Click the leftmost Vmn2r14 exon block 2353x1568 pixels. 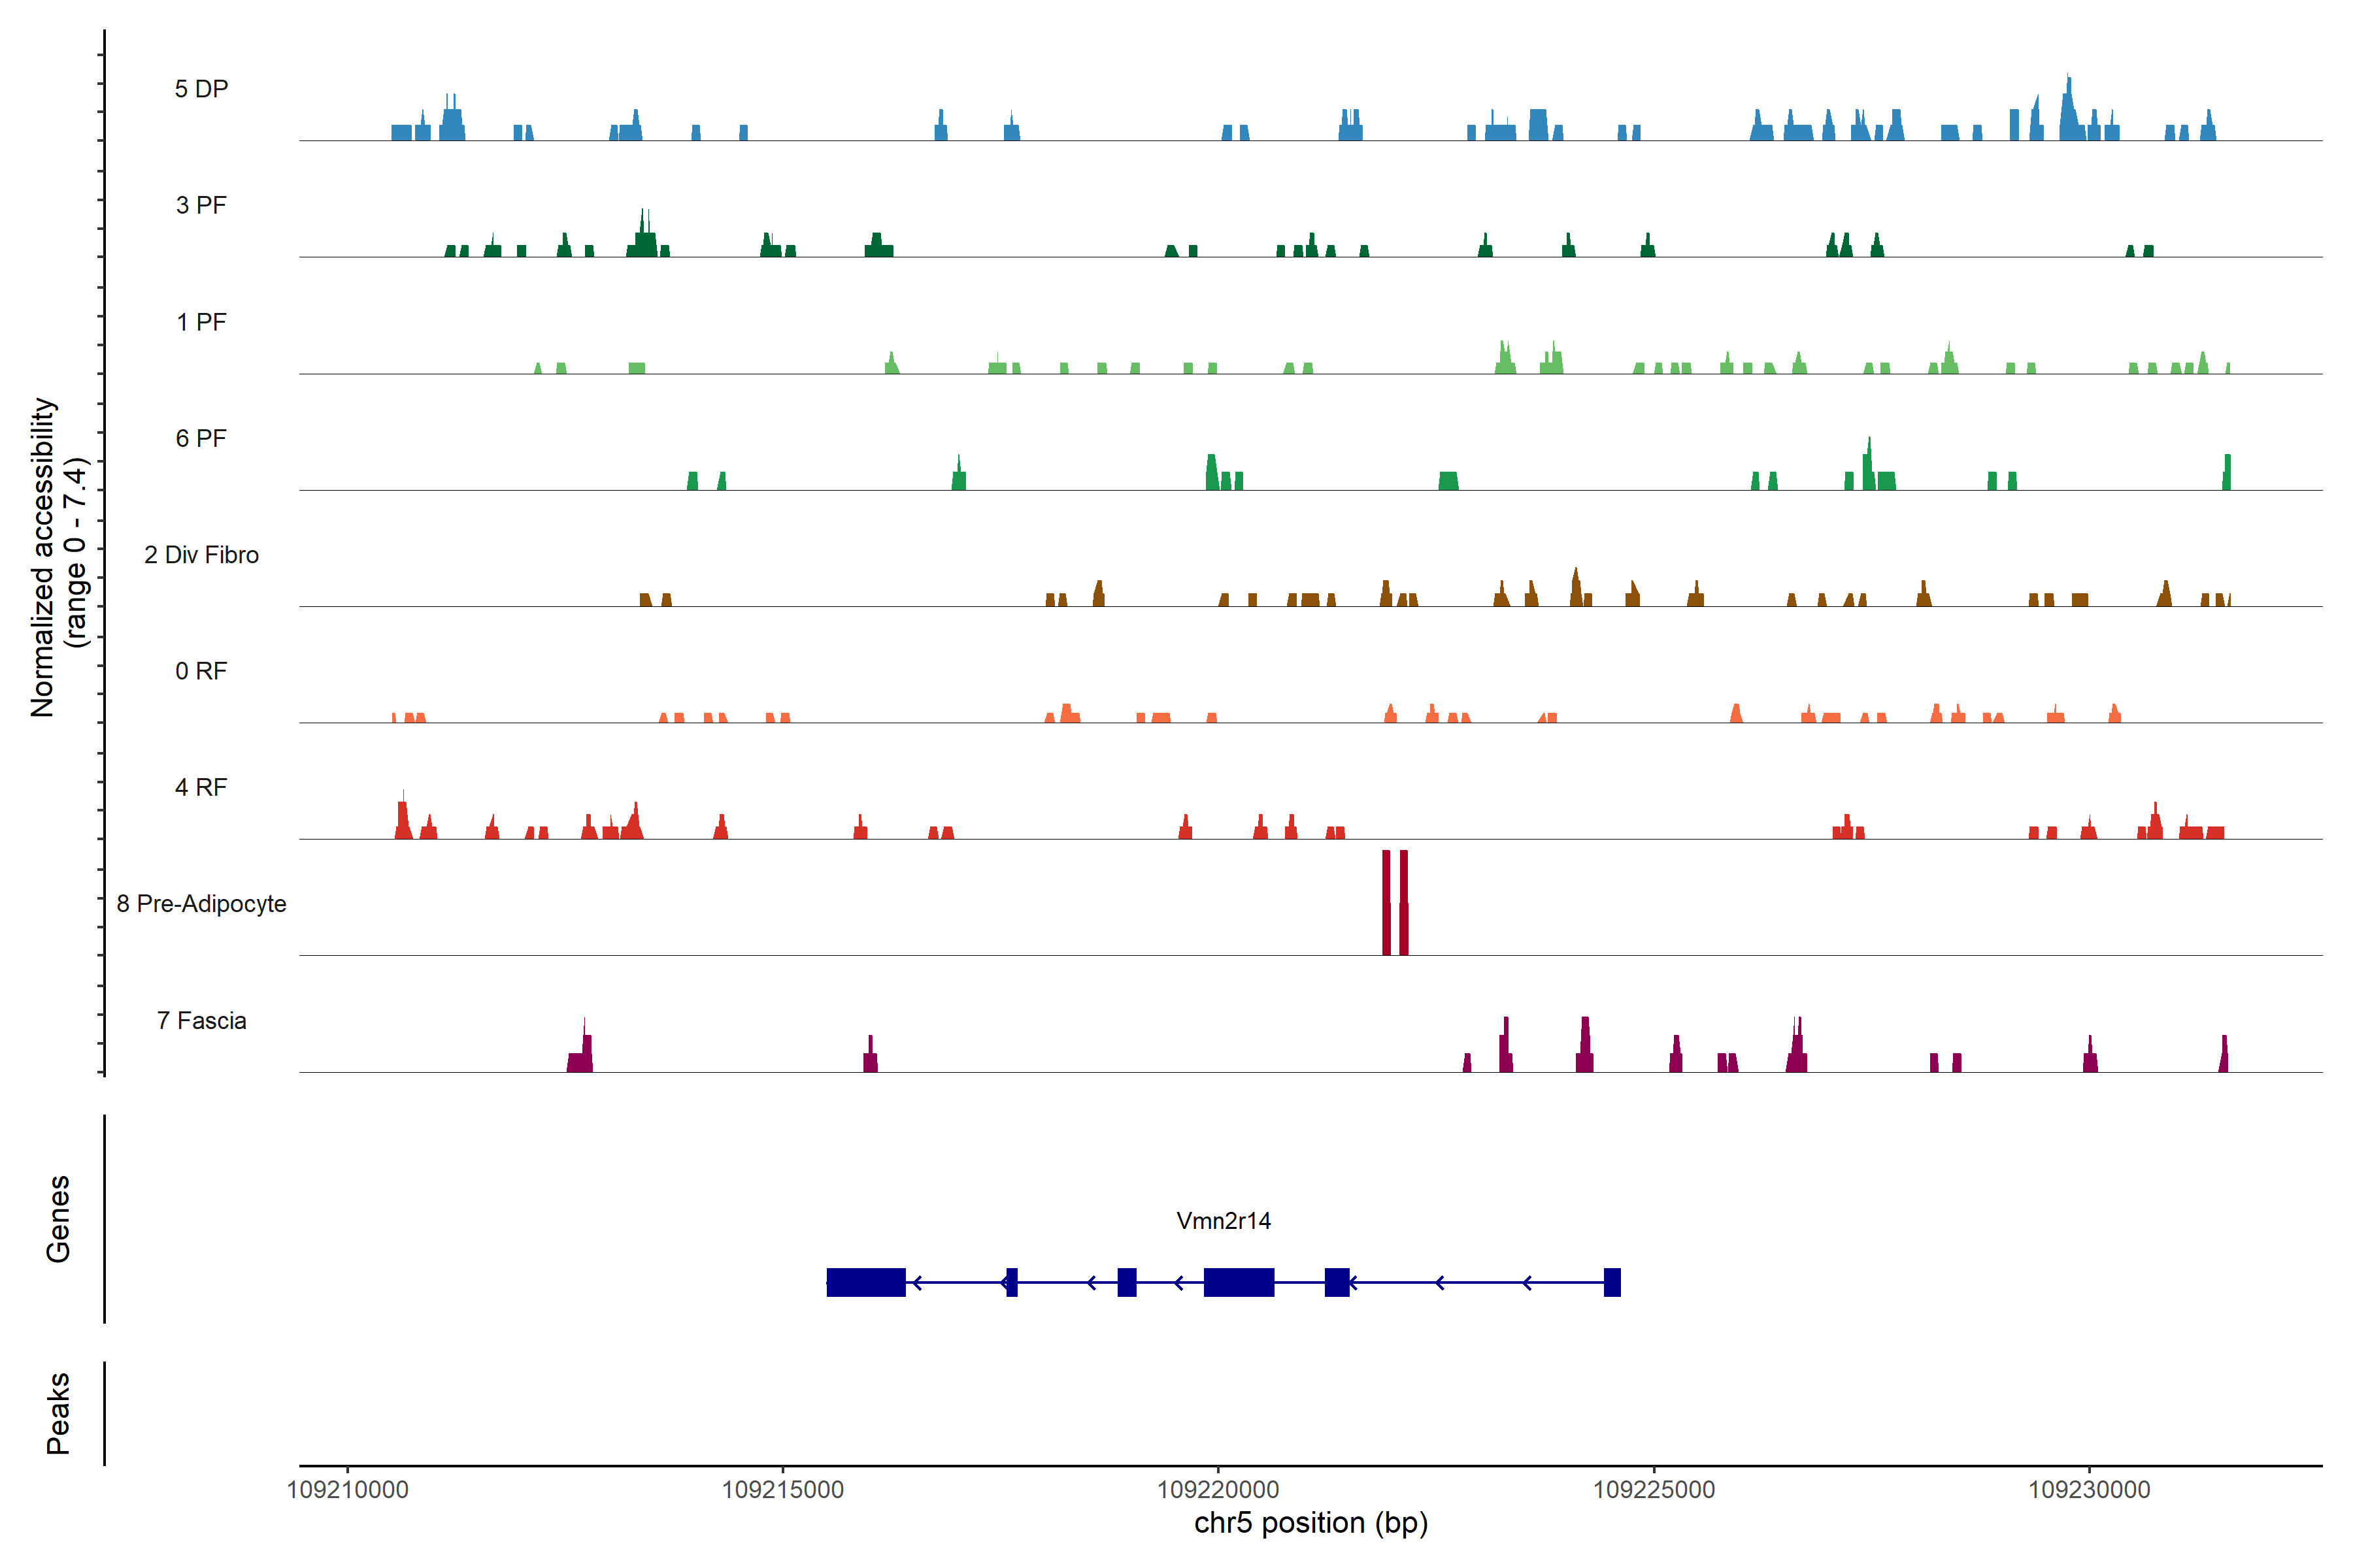point(865,1282)
